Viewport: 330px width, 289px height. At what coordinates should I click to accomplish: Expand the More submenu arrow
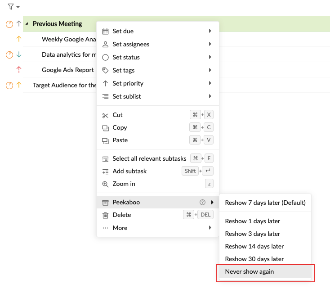(210, 228)
